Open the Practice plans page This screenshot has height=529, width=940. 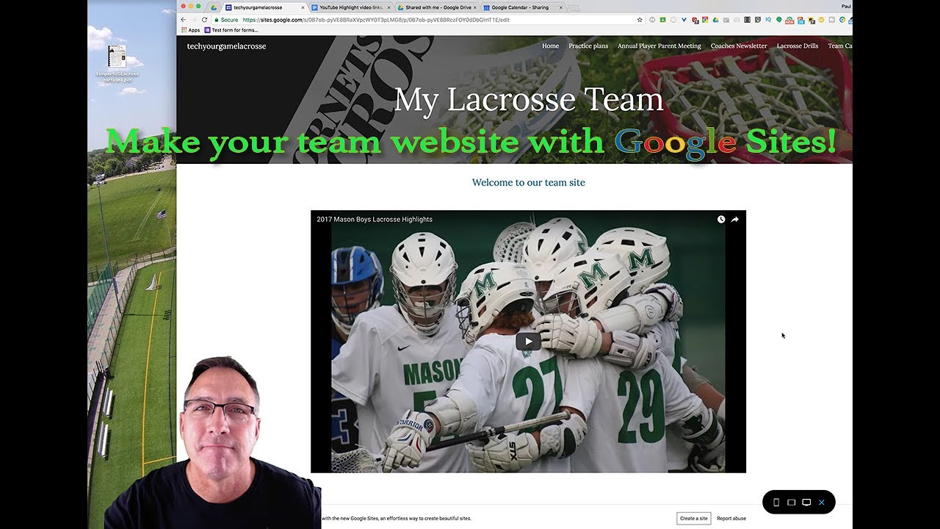[x=588, y=46]
